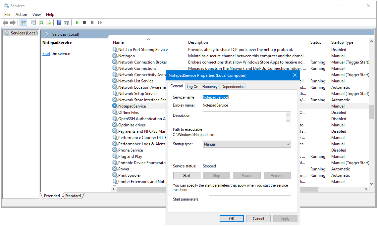Select the General tab
378x226 pixels.
pos(177,86)
